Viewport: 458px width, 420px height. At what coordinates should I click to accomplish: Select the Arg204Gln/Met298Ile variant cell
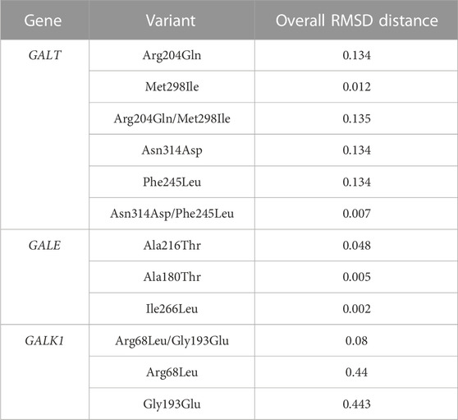(x=172, y=118)
